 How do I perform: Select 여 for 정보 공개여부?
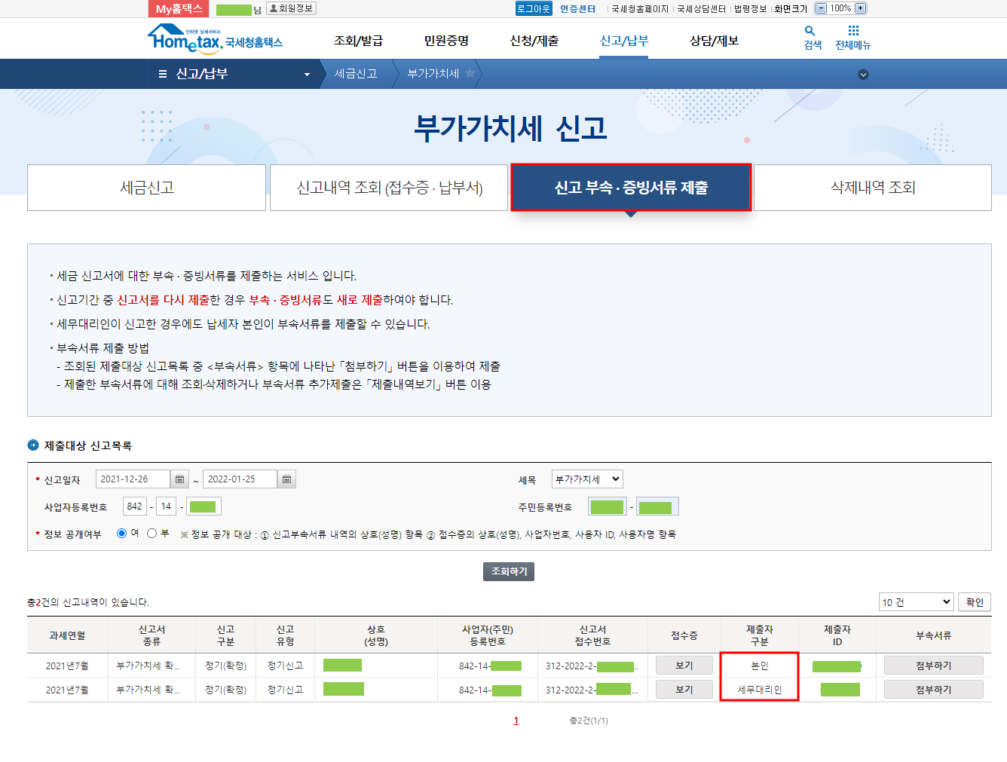(121, 534)
